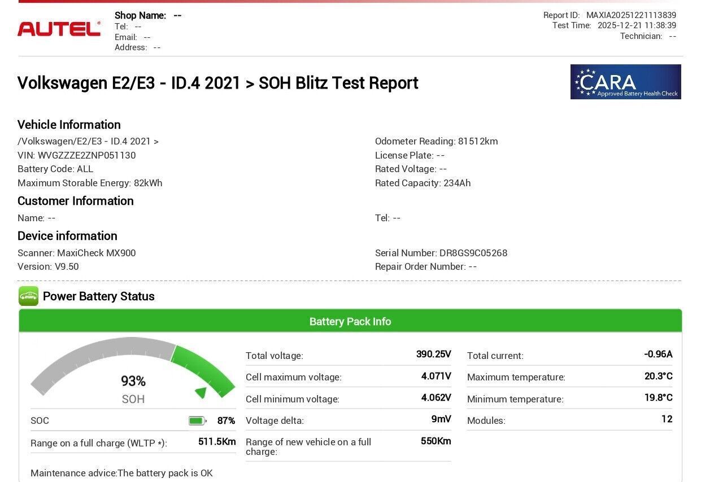This screenshot has width=701, height=482.
Task: Click the Serial Number DR8GS9C05268
Action: coord(441,253)
